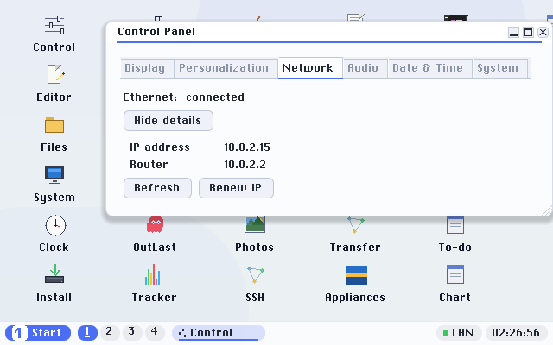
Task: Open the Audio tab
Action: pyautogui.click(x=365, y=69)
